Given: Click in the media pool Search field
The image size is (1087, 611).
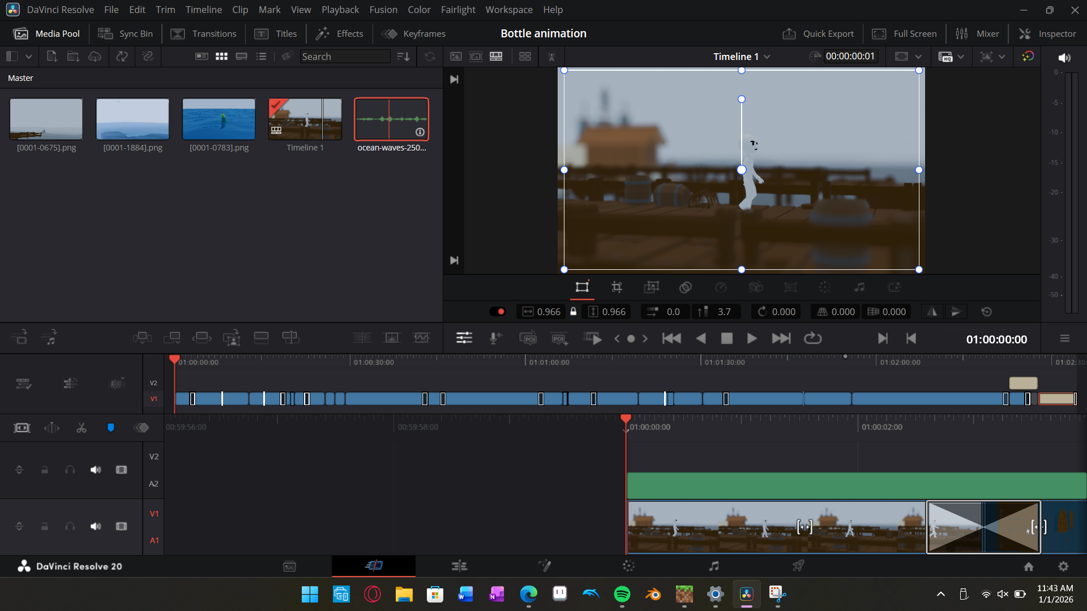Looking at the screenshot, I should pos(345,57).
